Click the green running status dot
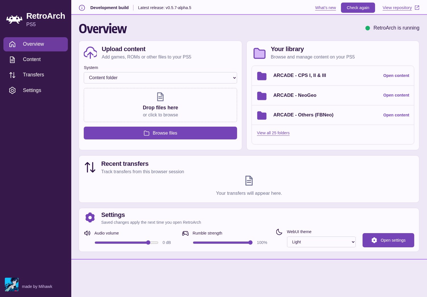The width and height of the screenshot is (427, 297). pos(368,28)
